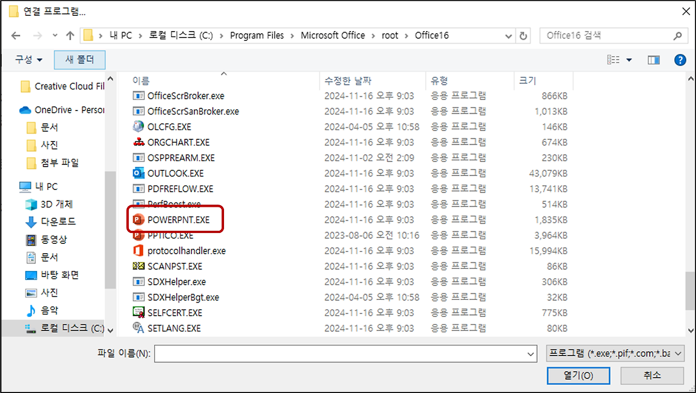Expand the chevron after 내 PC in path
The width and height of the screenshot is (696, 393).
pyautogui.click(x=141, y=35)
